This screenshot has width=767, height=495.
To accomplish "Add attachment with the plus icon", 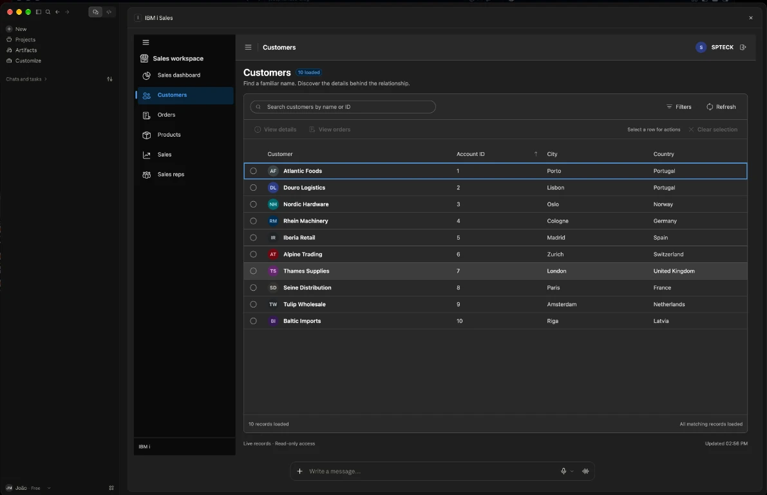I will [299, 471].
